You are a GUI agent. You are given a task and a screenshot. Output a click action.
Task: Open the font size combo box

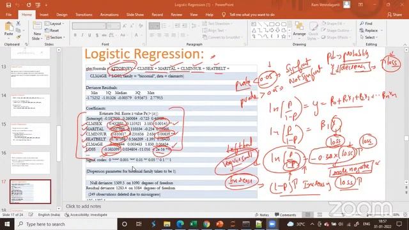pos(113,26)
